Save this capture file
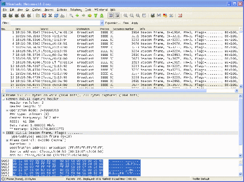 coord(44,16)
